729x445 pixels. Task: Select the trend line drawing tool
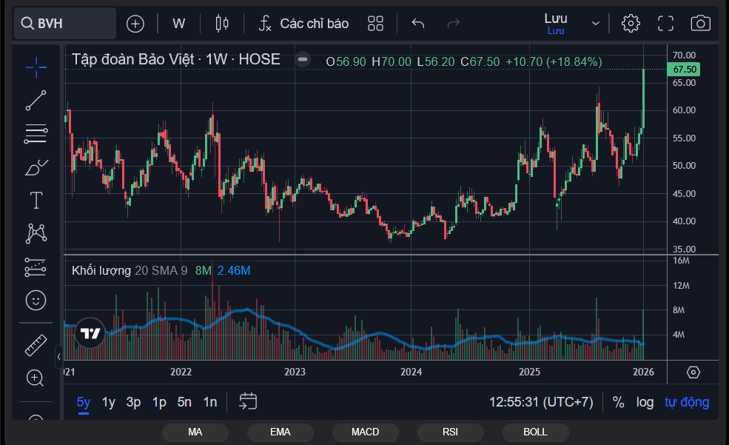pyautogui.click(x=35, y=101)
